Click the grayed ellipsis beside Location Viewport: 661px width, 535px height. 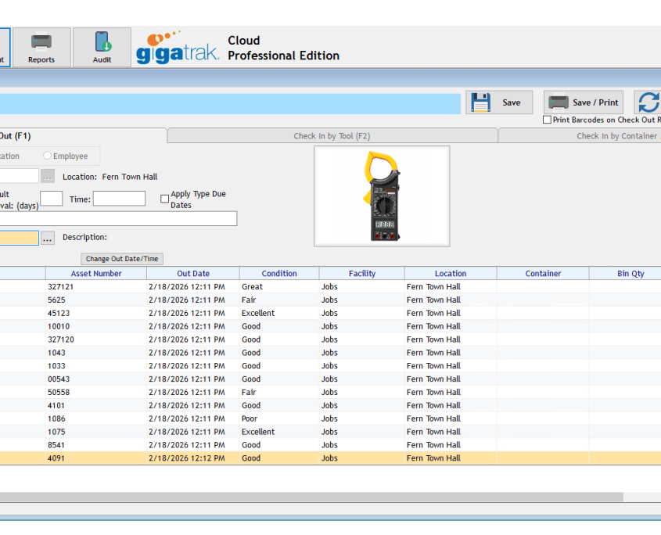(x=48, y=176)
